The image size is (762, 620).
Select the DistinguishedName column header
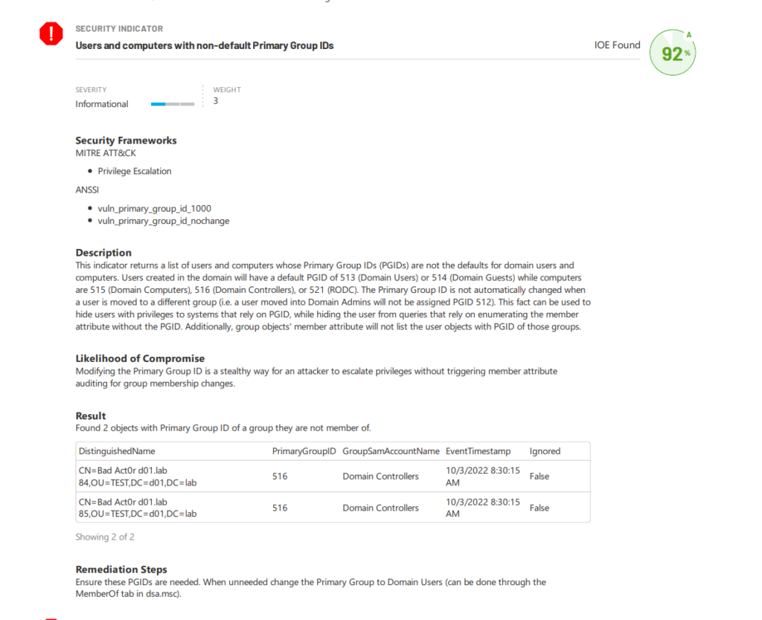tap(117, 451)
